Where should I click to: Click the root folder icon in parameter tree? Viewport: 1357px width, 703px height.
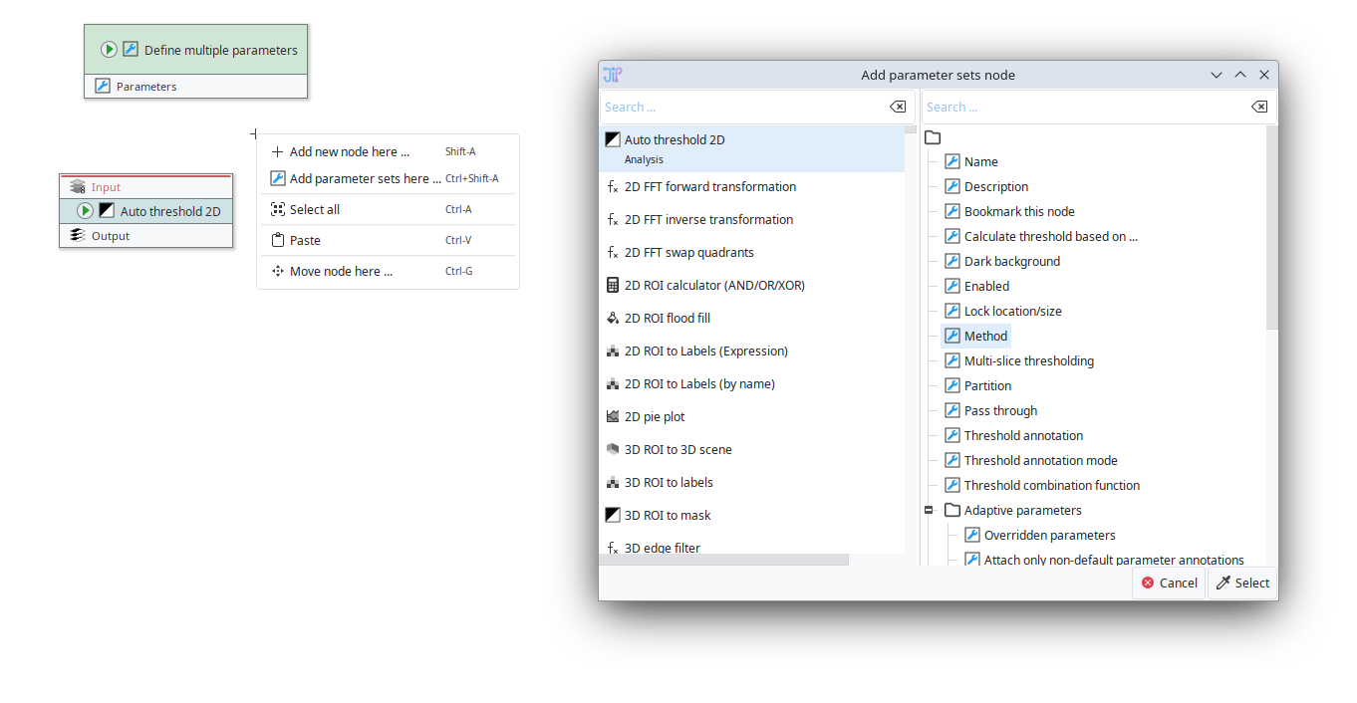pos(933,137)
